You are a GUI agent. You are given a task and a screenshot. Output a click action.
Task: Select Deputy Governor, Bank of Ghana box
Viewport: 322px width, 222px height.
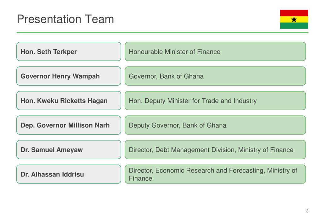click(215, 125)
